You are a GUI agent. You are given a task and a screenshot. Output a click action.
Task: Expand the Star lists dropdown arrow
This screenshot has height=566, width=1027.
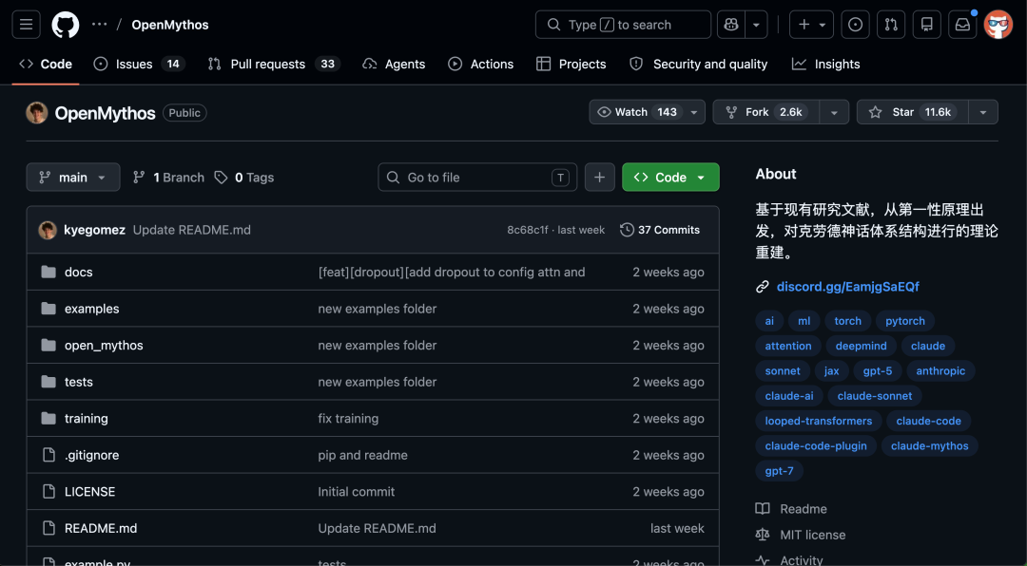point(983,112)
